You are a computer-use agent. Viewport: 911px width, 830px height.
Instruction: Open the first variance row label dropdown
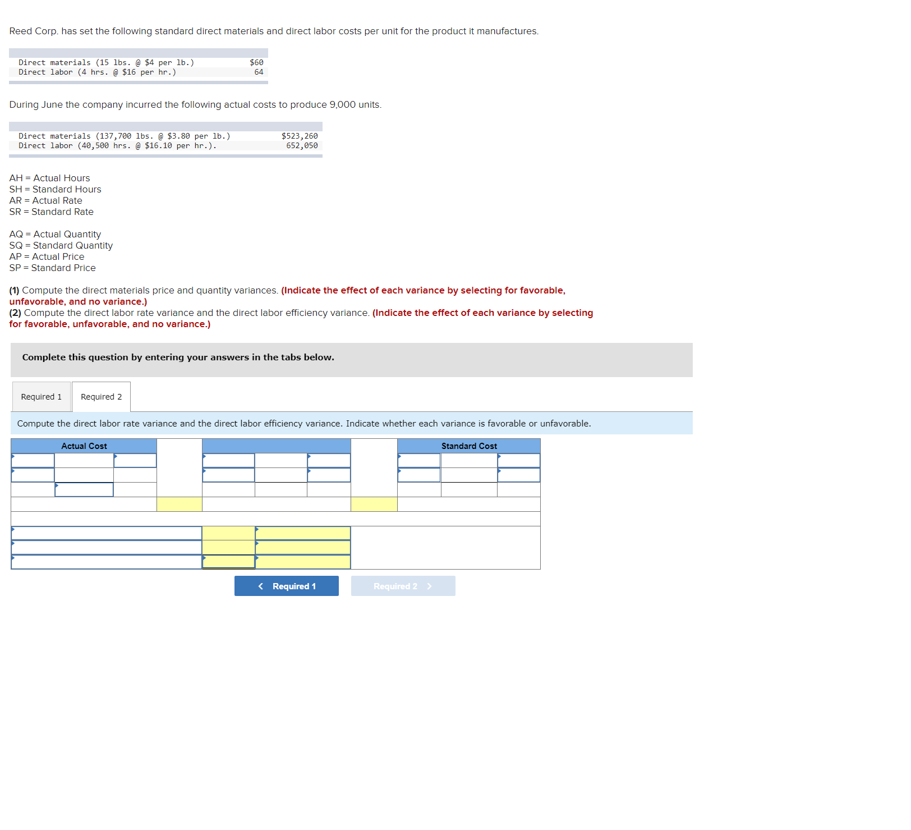coord(105,533)
